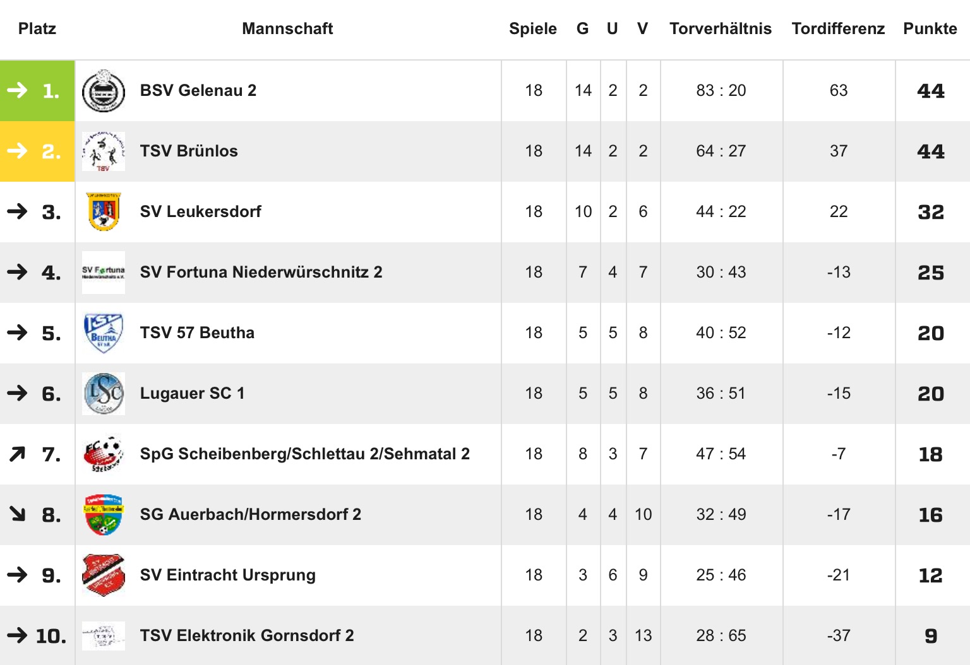This screenshot has height=665, width=970.
Task: Open the Scheibenberg/Schlettau football logo
Action: [x=104, y=454]
